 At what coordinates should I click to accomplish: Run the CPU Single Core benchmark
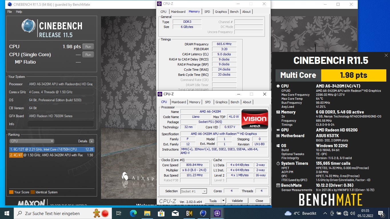tap(88, 54)
